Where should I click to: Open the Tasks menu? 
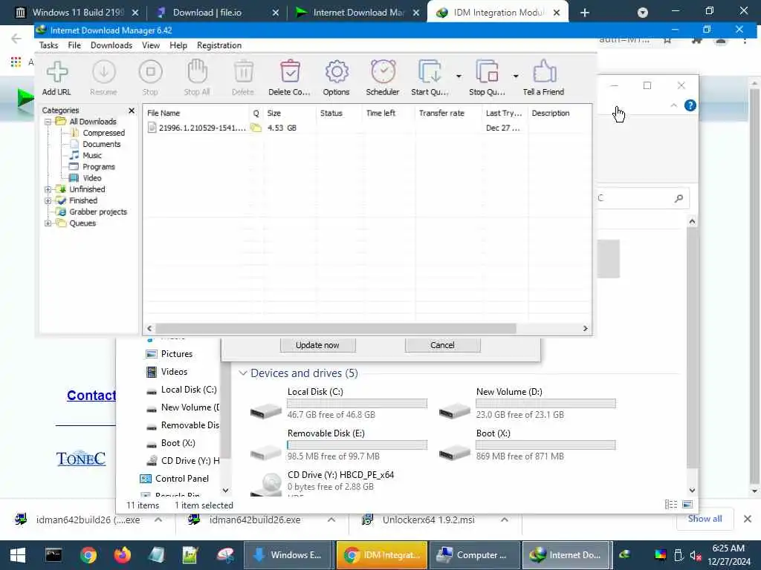click(48, 45)
